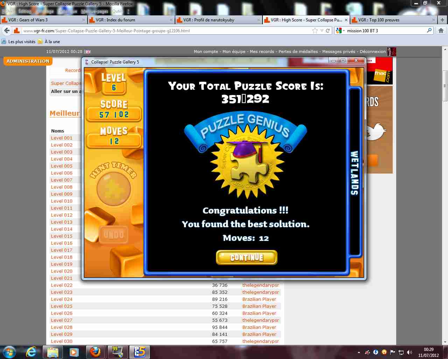Expand the URL bar history dropdown arrow
Screen dimensions: 448x359
click(322, 31)
